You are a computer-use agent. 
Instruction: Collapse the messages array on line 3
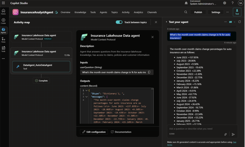(86, 97)
